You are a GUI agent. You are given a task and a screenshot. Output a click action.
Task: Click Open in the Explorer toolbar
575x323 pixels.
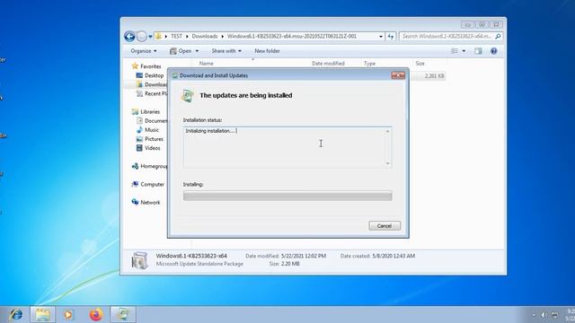coord(181,51)
